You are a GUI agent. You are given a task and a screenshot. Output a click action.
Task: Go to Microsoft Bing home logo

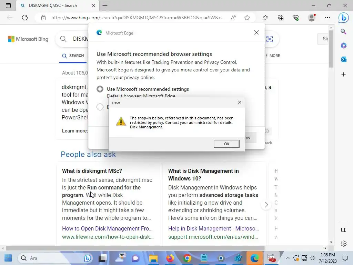28,39
